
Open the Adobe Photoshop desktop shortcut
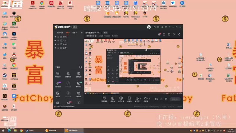[14, 36]
